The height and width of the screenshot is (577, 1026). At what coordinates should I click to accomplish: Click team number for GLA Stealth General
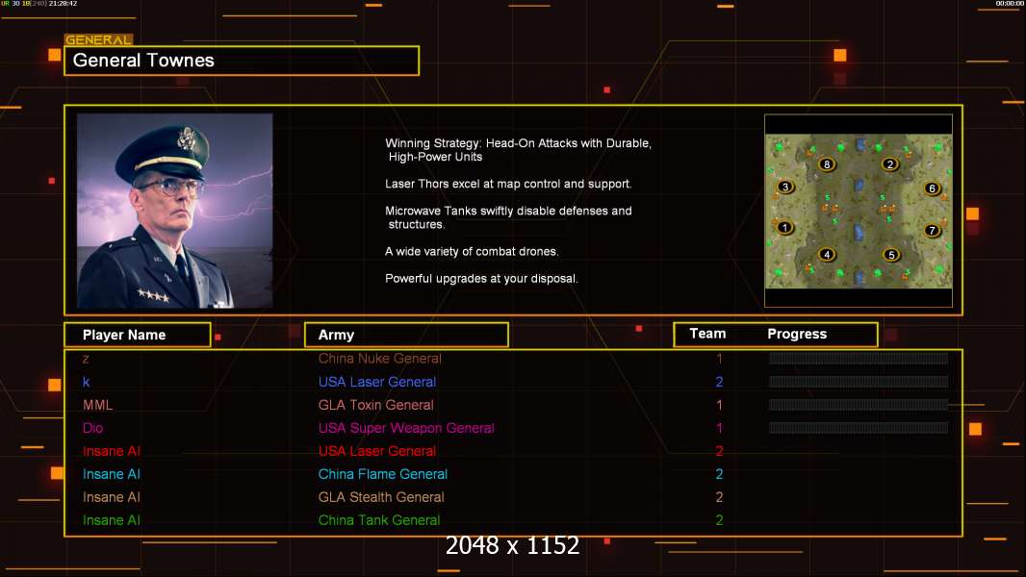[x=719, y=497]
